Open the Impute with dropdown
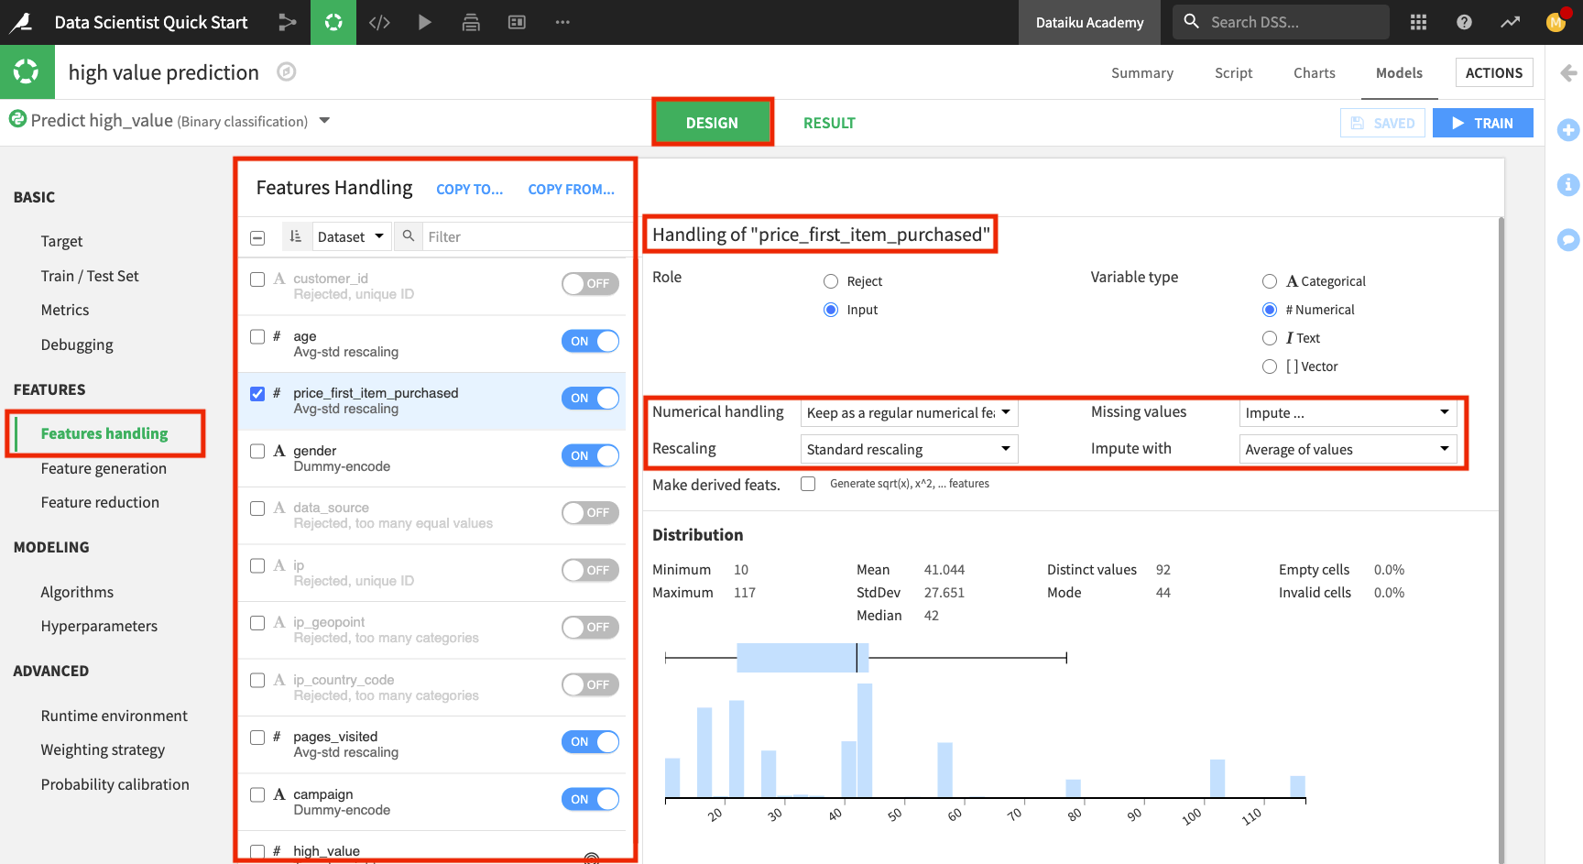Viewport: 1583px width, 864px height. pyautogui.click(x=1348, y=449)
